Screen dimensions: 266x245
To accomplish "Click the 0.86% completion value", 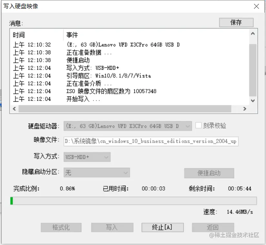I will 67,189.
